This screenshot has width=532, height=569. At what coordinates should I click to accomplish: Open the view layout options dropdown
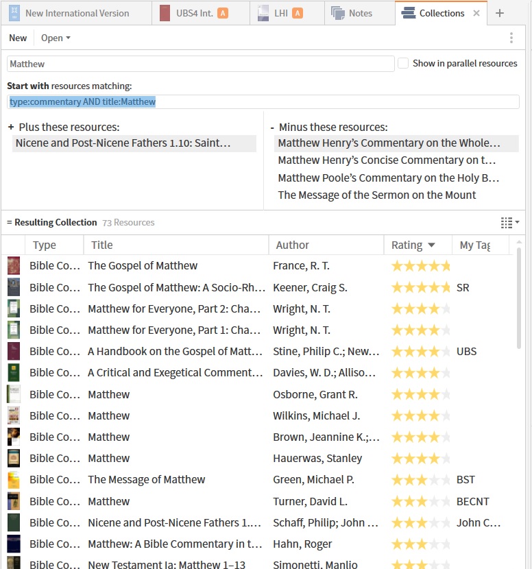click(x=509, y=223)
